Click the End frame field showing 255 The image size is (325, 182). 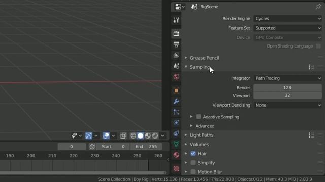point(146,147)
